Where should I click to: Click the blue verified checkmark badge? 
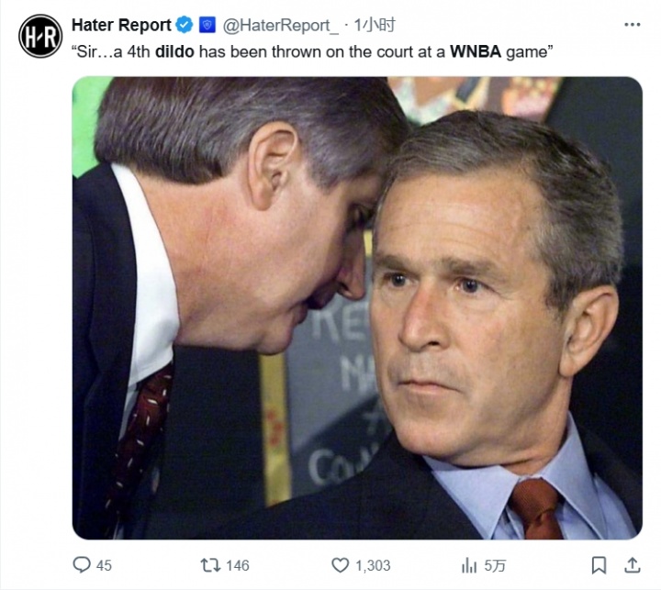coord(185,25)
